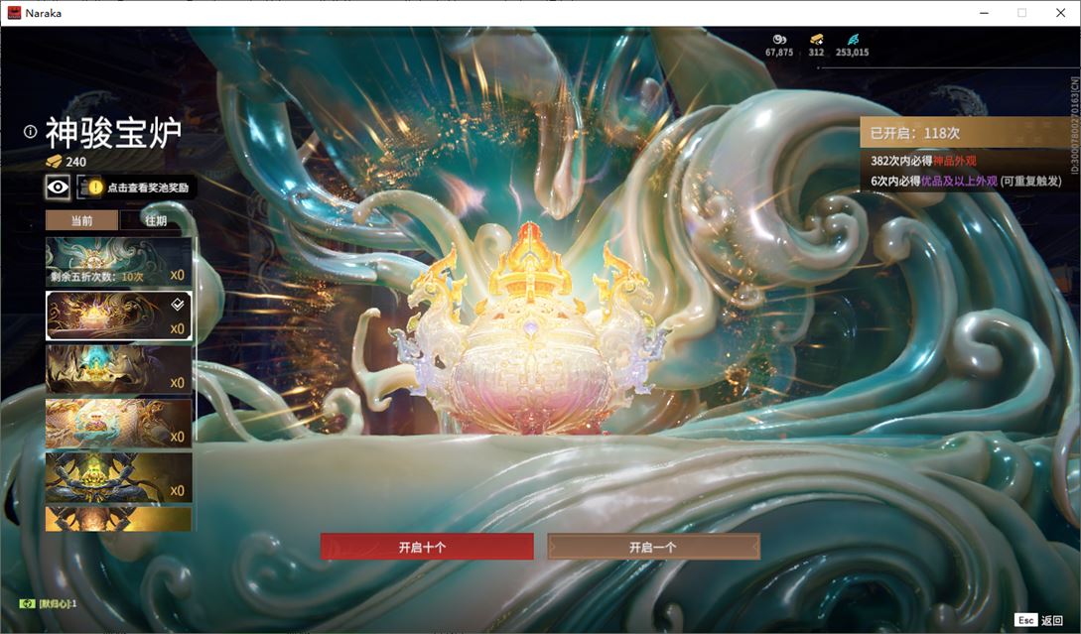Click the gold ingot currency icon 312
This screenshot has width=1081, height=634.
pos(816,40)
